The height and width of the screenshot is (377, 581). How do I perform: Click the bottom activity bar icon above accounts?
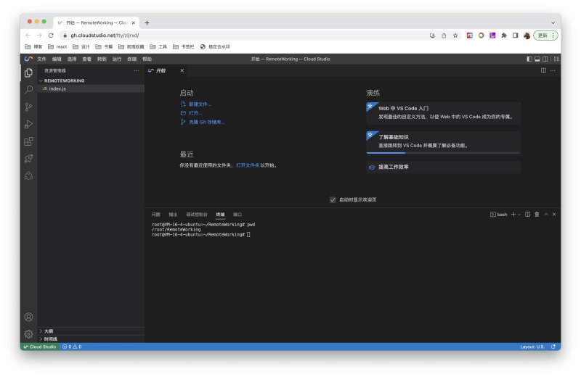coord(28,175)
